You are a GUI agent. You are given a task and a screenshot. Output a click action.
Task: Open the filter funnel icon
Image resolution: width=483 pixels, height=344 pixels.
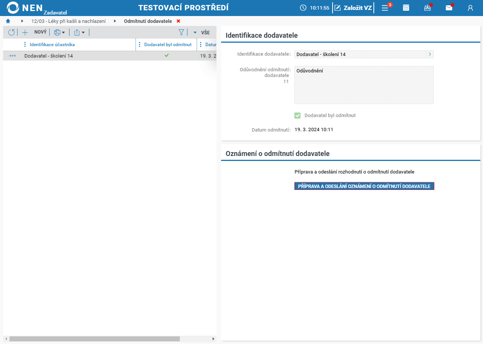tap(181, 32)
